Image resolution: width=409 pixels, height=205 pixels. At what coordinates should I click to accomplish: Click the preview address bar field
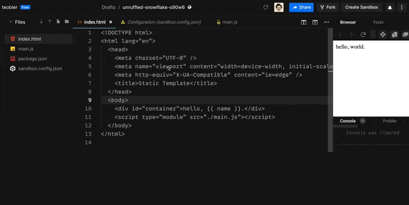(373, 34)
